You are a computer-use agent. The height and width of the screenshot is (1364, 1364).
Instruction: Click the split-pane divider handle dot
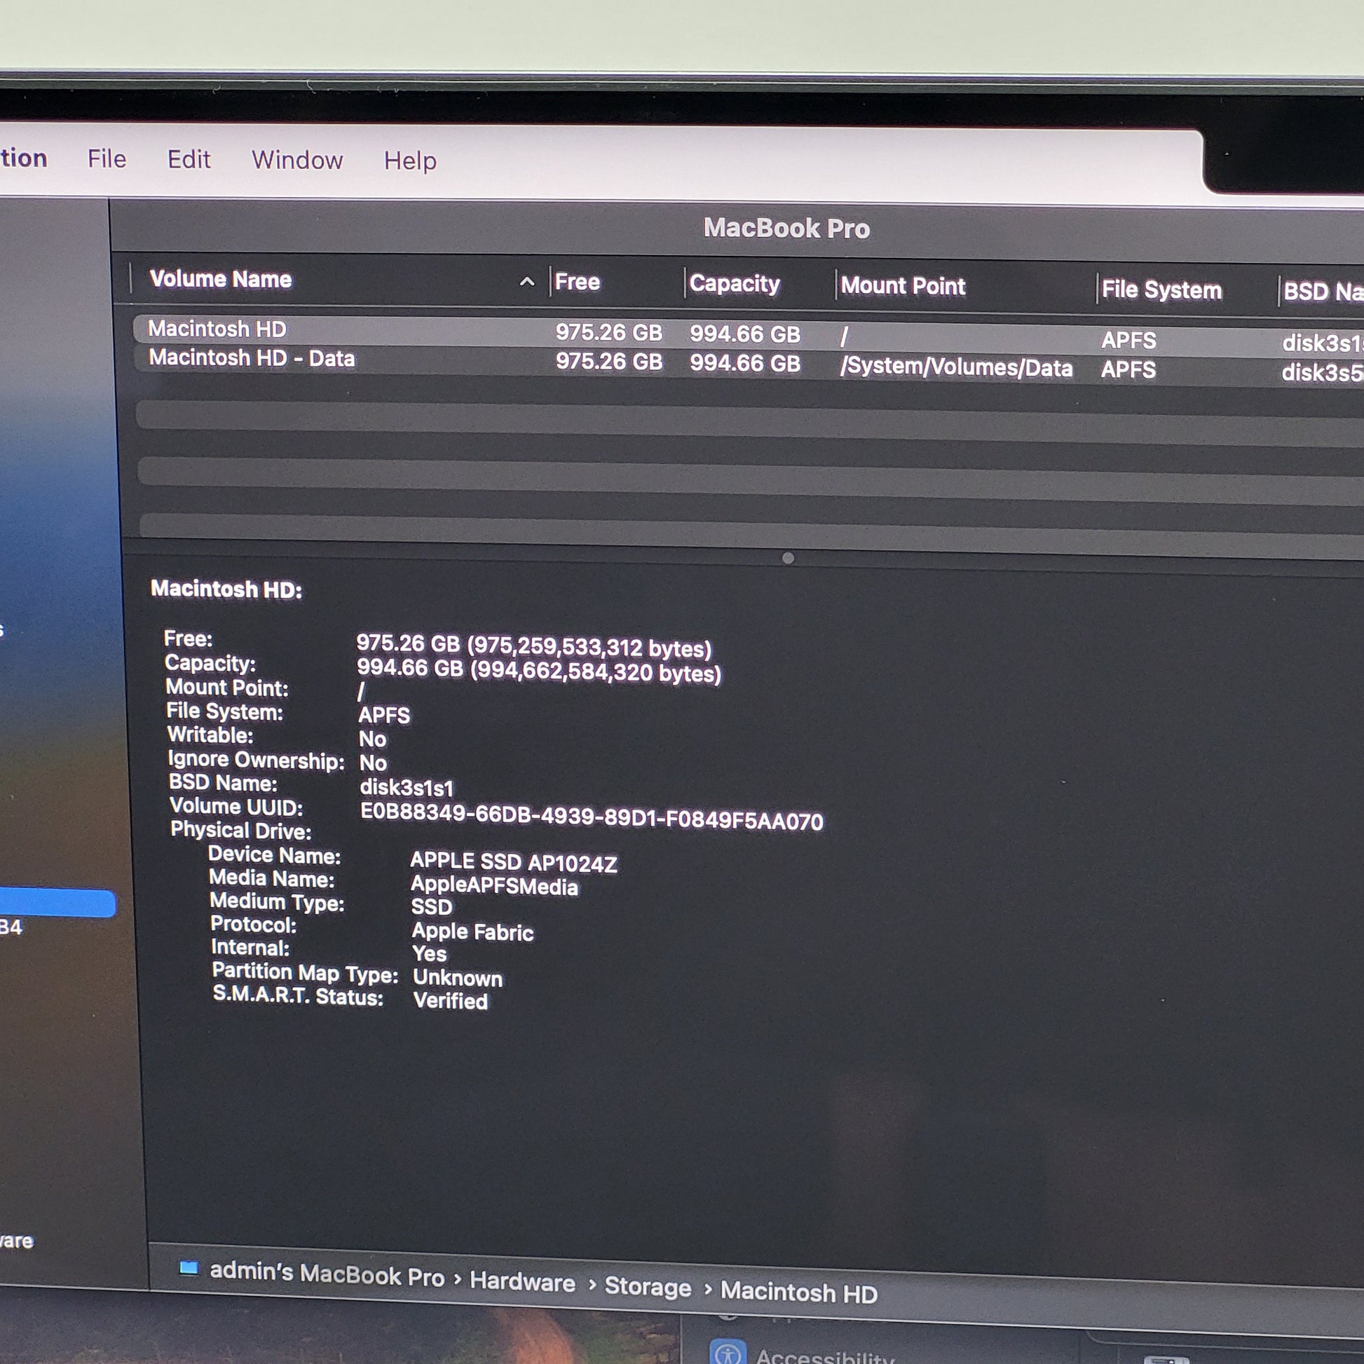point(788,558)
